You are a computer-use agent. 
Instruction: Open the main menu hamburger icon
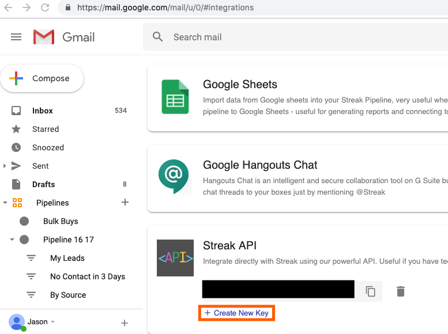16,37
